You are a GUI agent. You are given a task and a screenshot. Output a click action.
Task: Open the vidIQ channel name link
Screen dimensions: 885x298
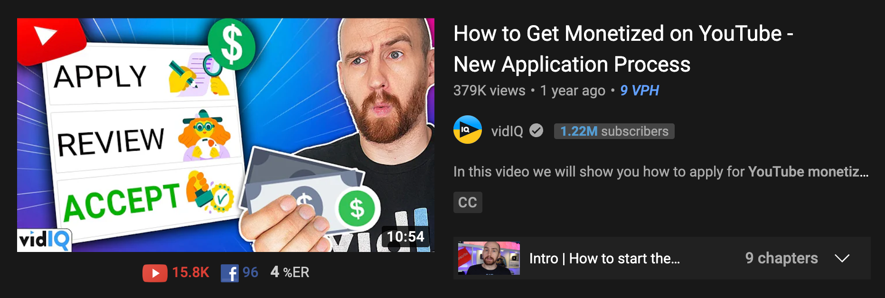coord(507,131)
